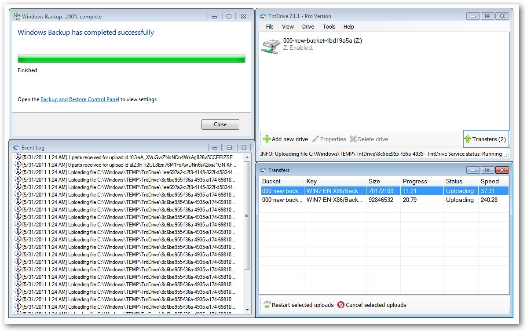This screenshot has width=527, height=332.
Task: Click the speed value 37.31
Action: point(487,191)
